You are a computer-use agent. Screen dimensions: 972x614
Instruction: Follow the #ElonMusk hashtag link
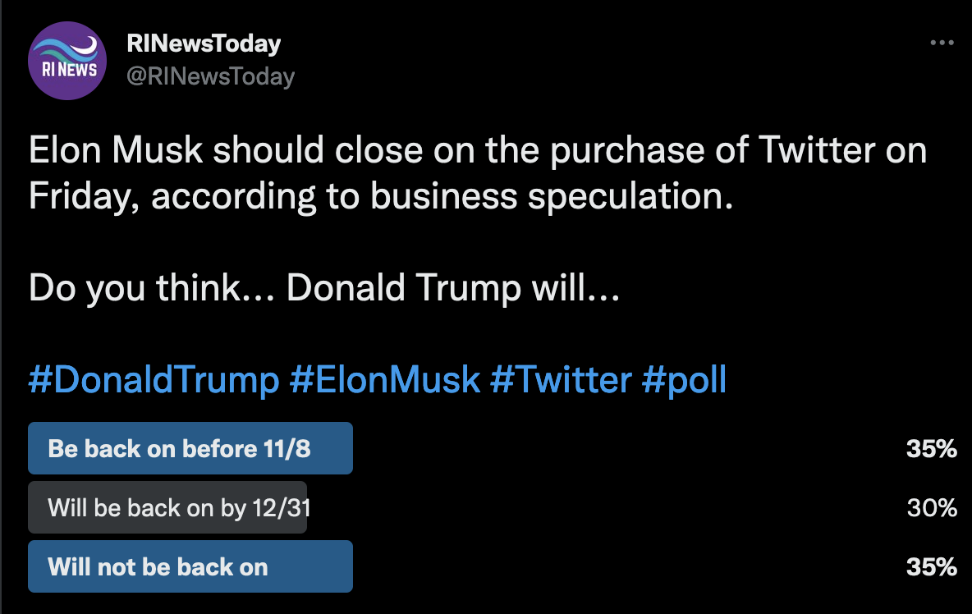384,380
